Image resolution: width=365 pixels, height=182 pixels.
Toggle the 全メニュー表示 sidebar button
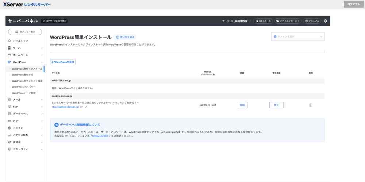[24, 32]
